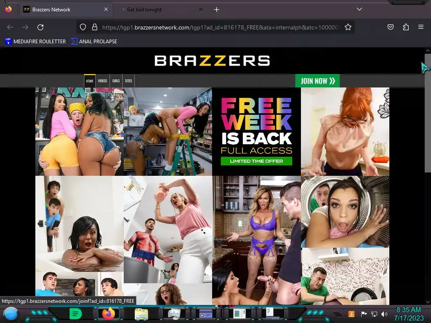Close the Brazzers Network tab
The height and width of the screenshot is (323, 431).
click(106, 9)
